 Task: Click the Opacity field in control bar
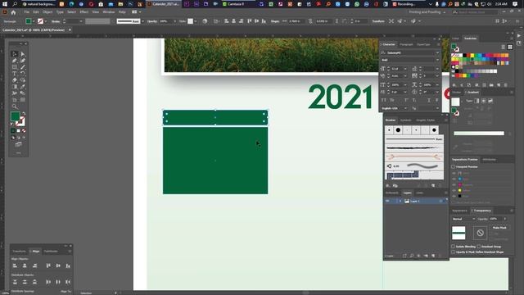165,21
